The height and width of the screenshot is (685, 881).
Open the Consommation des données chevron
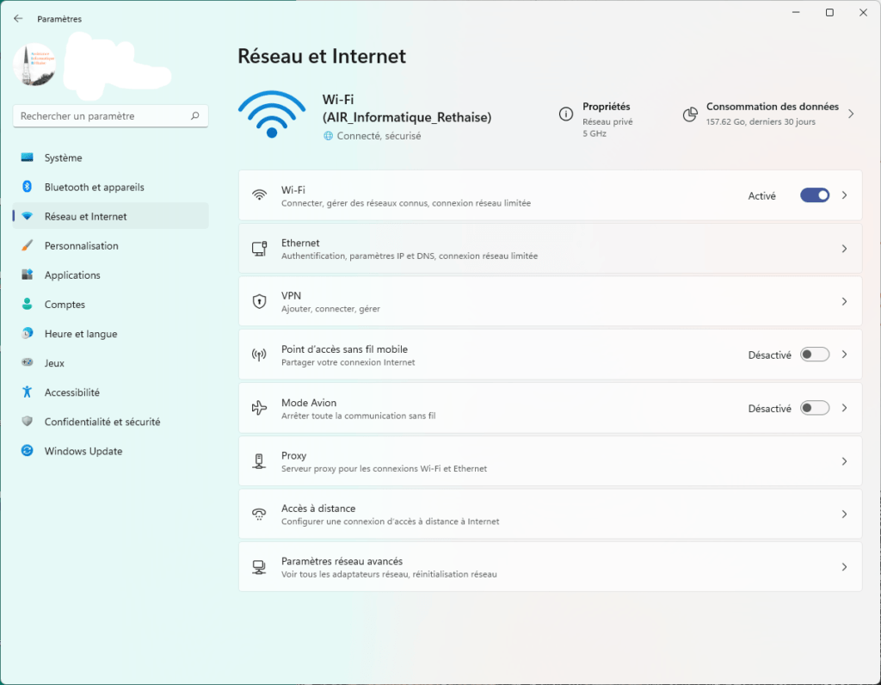pos(851,114)
